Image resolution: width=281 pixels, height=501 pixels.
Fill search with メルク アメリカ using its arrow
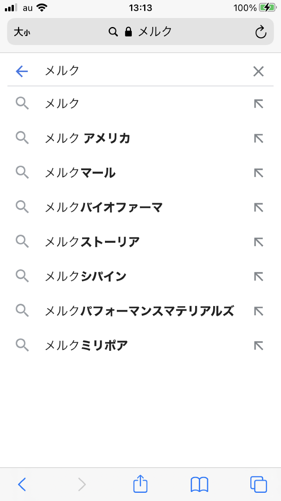click(258, 138)
